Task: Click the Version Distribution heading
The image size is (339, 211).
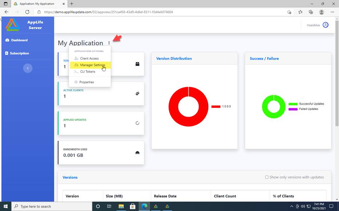Action: pos(174,59)
